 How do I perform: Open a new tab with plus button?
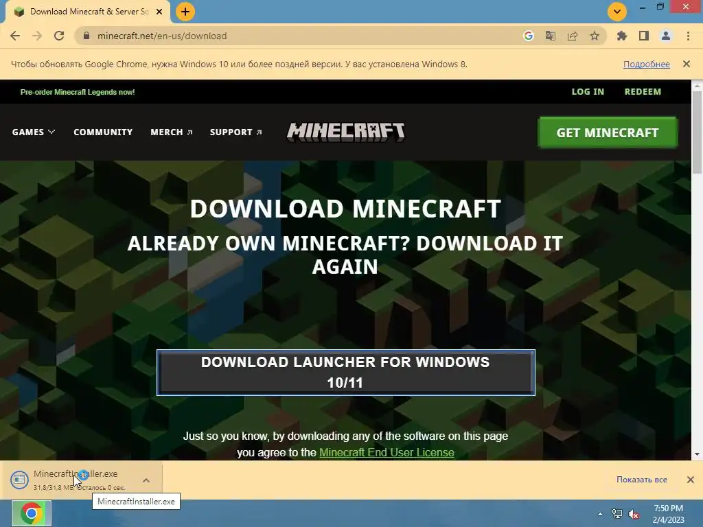pos(185,12)
